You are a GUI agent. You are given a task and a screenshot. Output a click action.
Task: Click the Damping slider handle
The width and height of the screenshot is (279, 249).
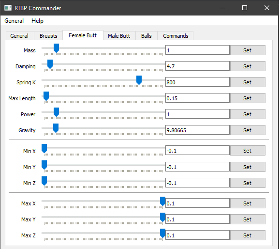pos(50,64)
